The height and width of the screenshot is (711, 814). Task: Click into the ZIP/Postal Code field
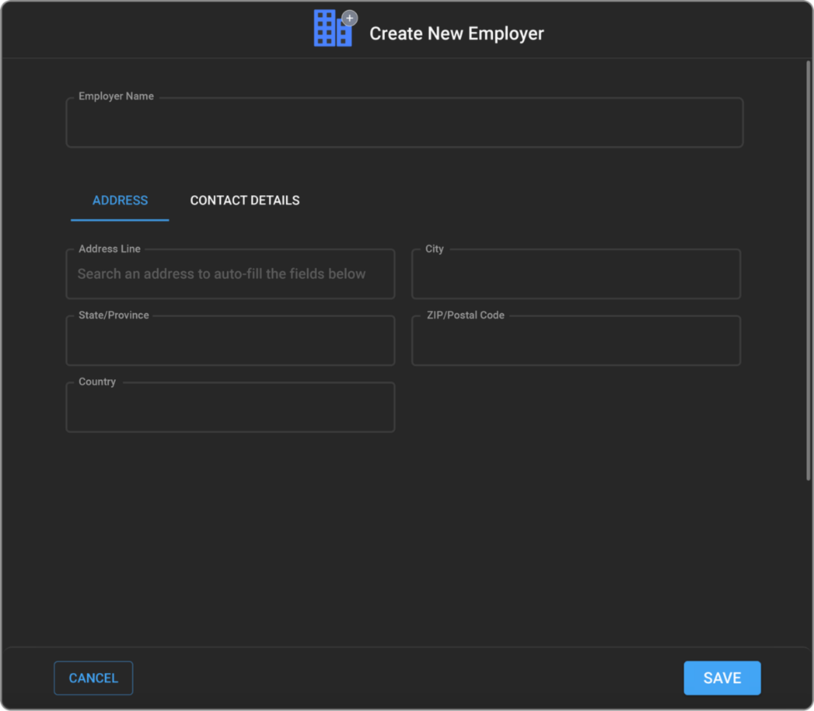coord(576,343)
